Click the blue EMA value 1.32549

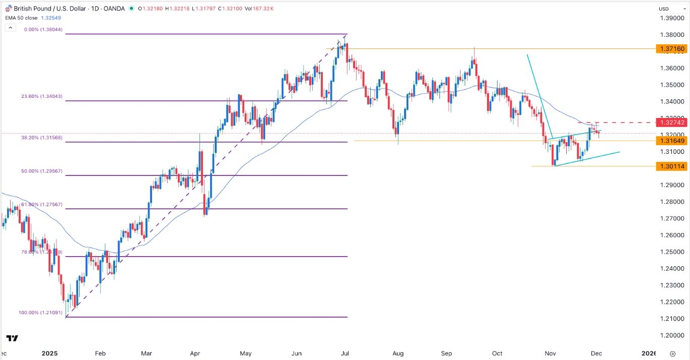[x=51, y=17]
